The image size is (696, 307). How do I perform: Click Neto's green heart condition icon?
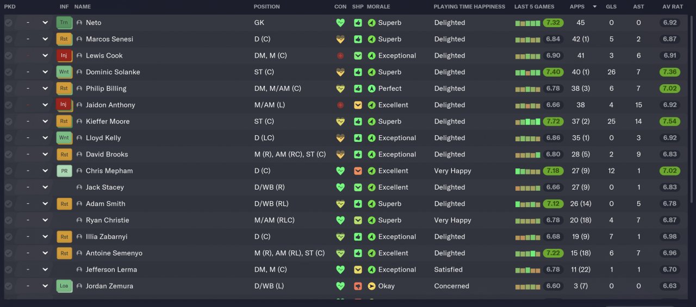[x=340, y=23]
